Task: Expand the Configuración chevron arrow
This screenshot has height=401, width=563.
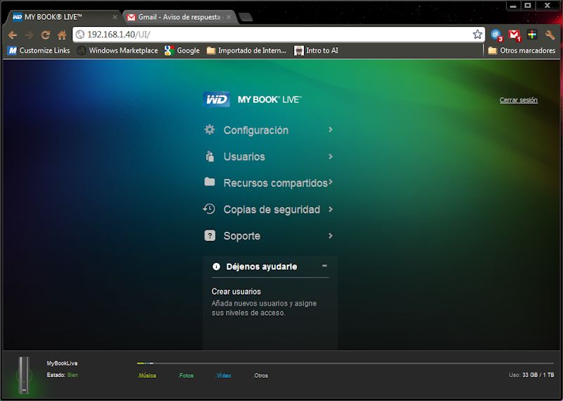Action: point(330,130)
